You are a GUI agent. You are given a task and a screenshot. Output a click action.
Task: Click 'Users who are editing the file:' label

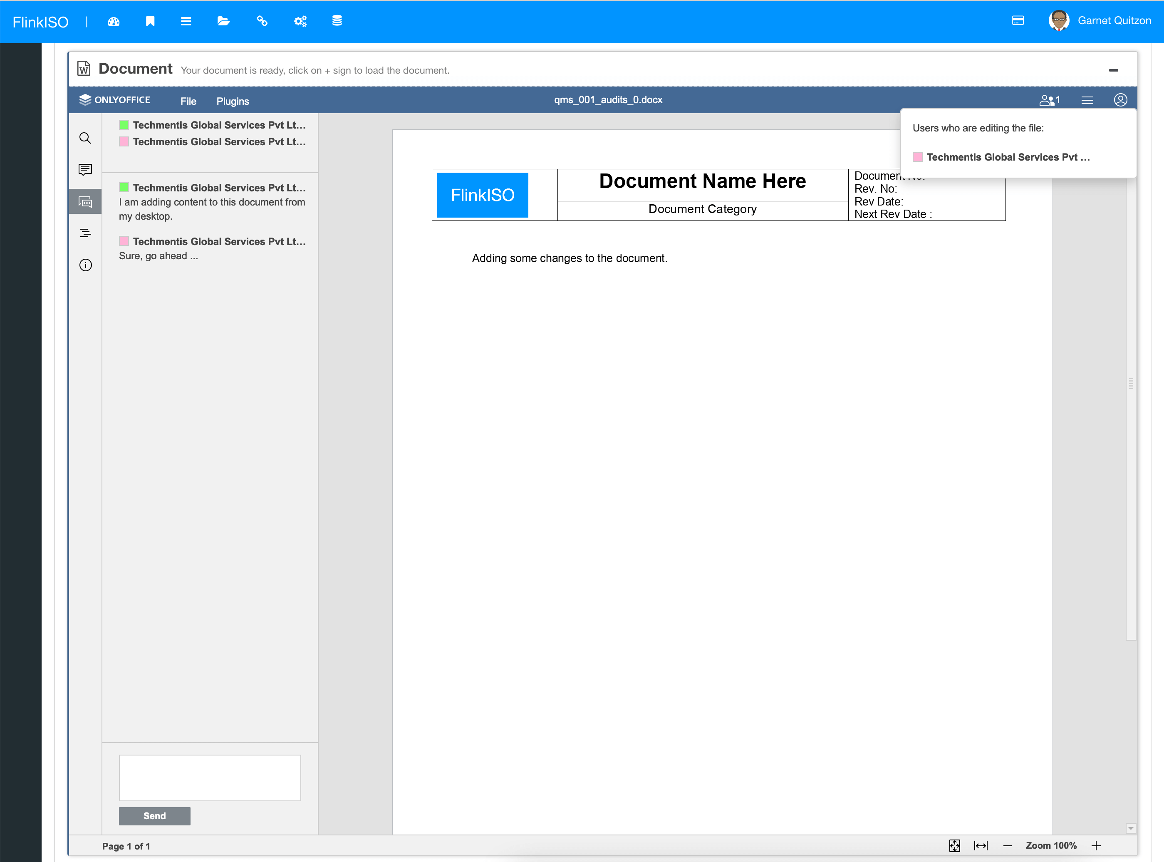[x=978, y=128]
